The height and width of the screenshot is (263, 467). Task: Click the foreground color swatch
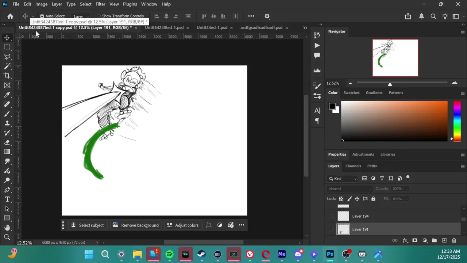click(x=332, y=106)
